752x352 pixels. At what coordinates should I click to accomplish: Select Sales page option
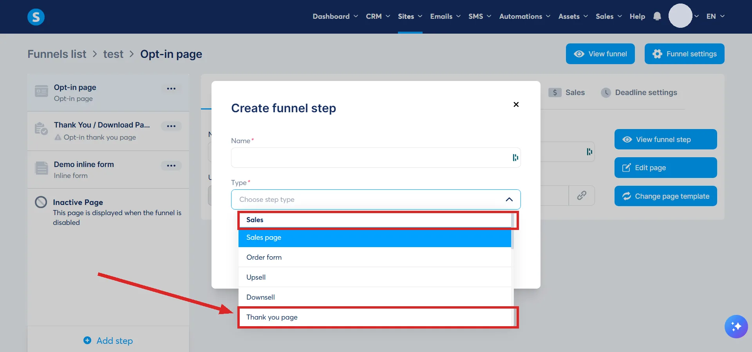(375, 237)
